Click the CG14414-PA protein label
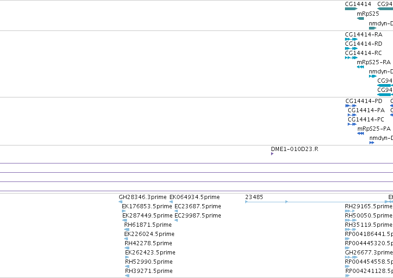This screenshot has height=278, width=393. click(x=366, y=110)
